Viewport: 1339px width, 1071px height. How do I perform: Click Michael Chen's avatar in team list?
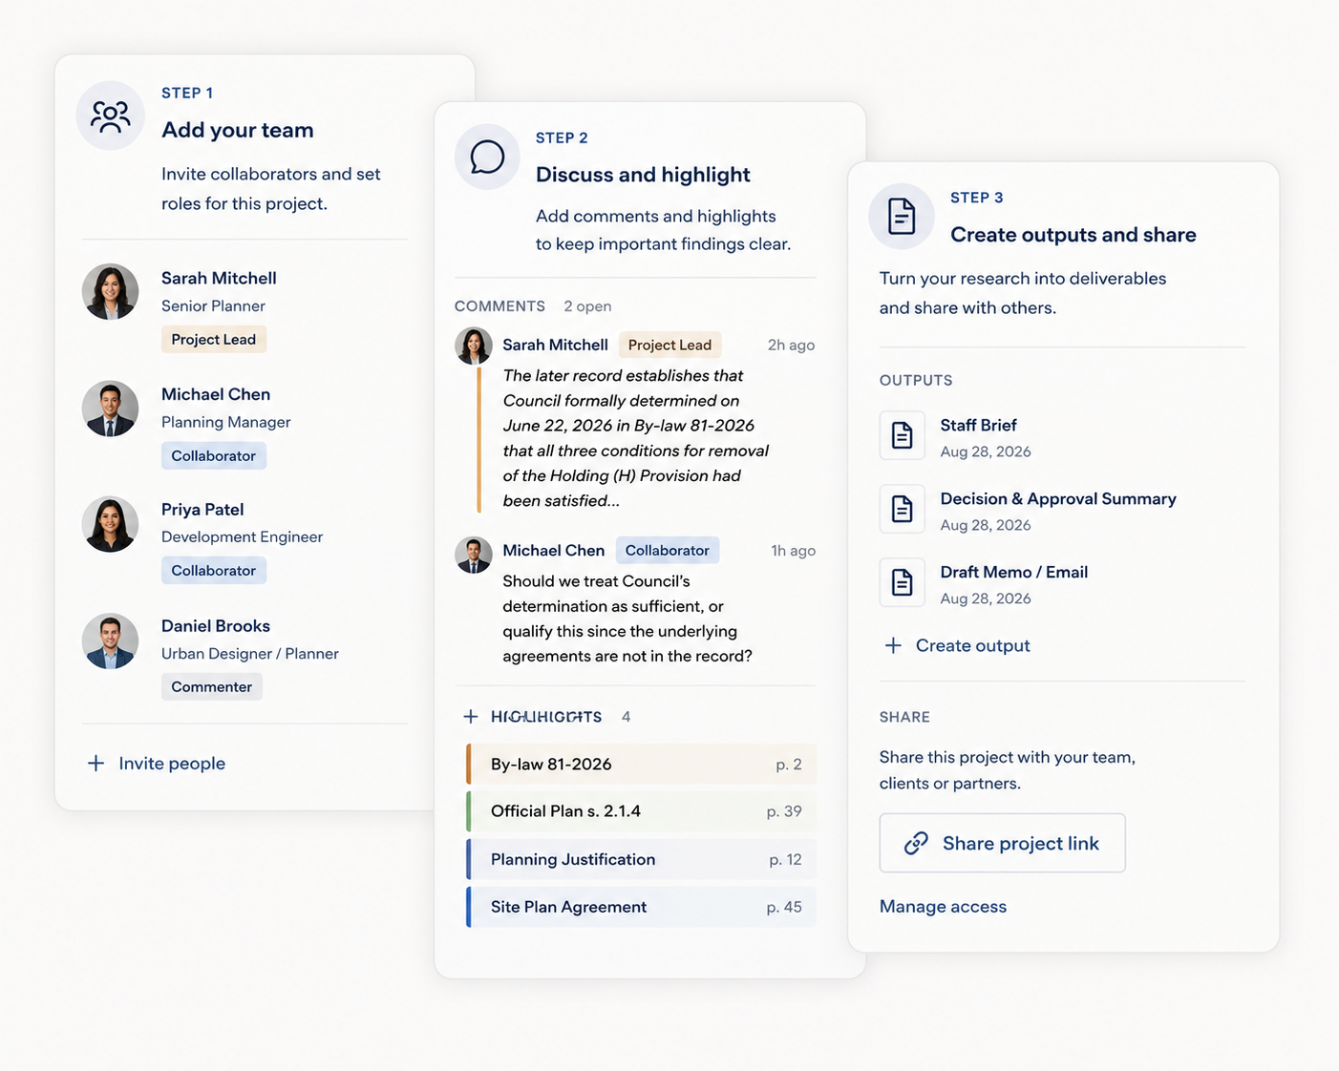110,409
